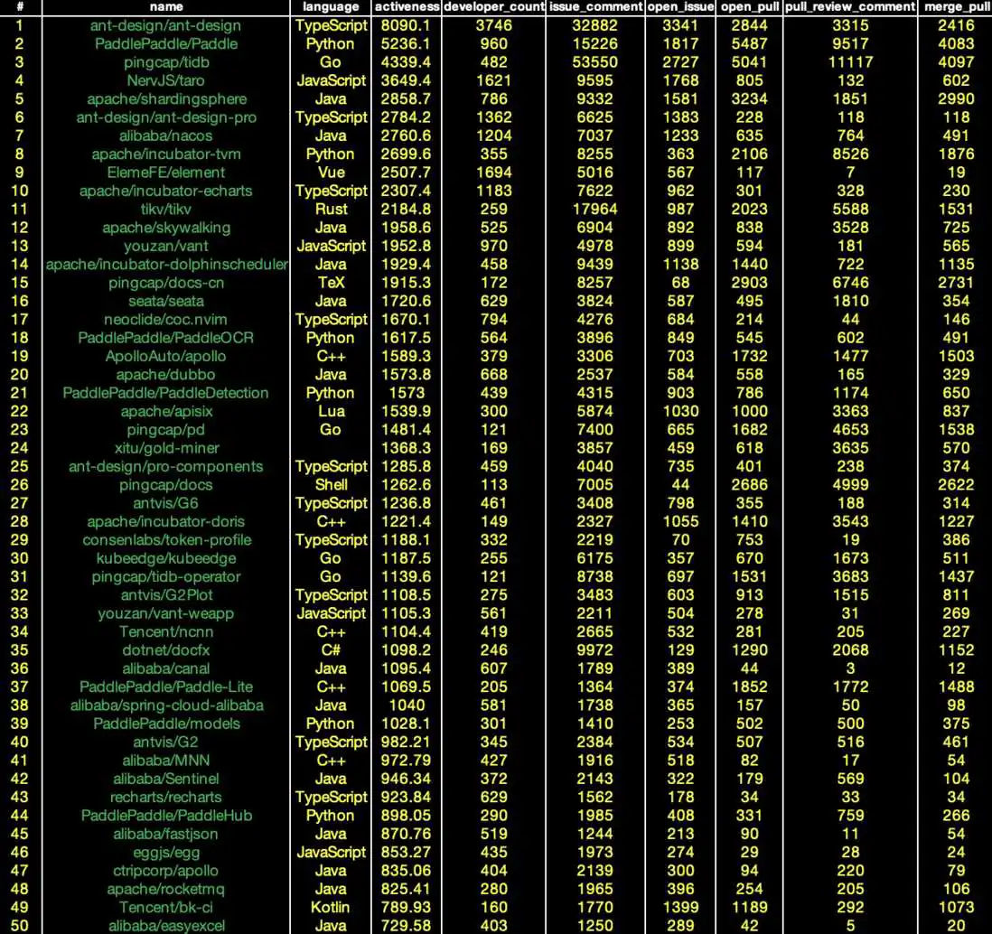Image resolution: width=992 pixels, height=934 pixels.
Task: Click the name column header
Action: 166,7
